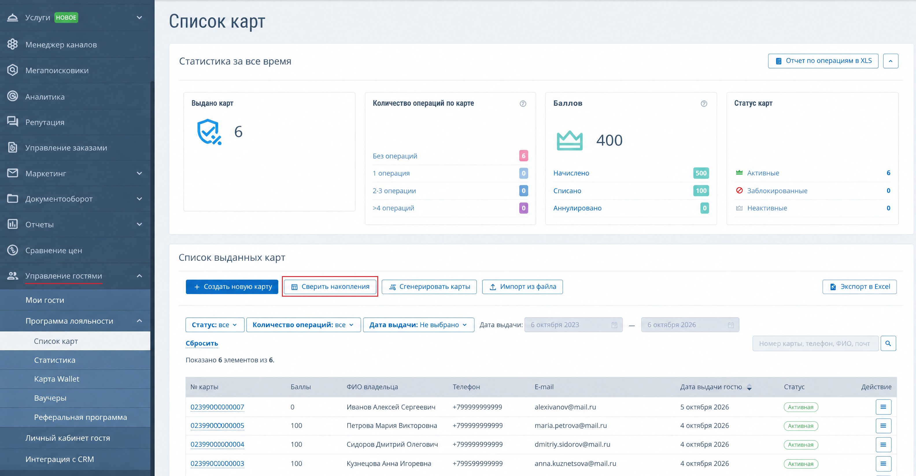The height and width of the screenshot is (476, 916).
Task: Open Количество операций: все dropdown
Action: pos(303,325)
